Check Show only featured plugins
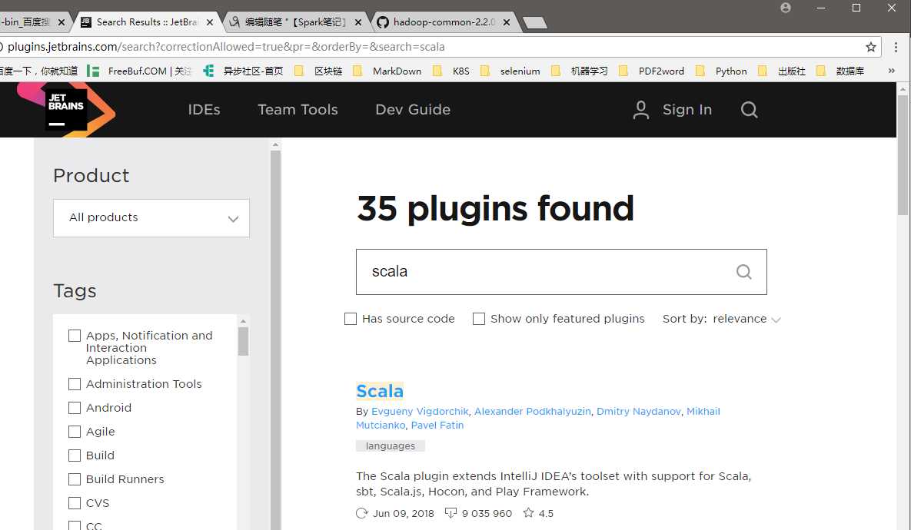Image resolution: width=911 pixels, height=530 pixels. (479, 319)
